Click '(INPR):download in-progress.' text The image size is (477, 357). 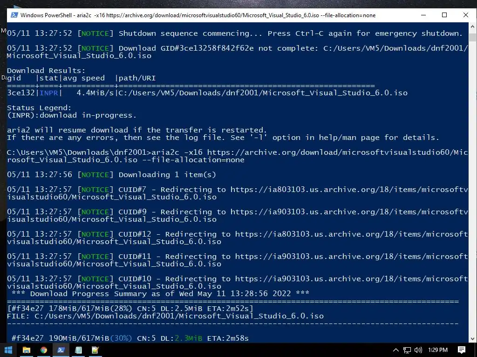pyautogui.click(x=72, y=115)
